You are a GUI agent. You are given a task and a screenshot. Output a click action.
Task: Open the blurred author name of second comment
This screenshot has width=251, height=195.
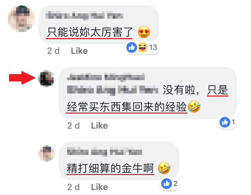click(106, 77)
